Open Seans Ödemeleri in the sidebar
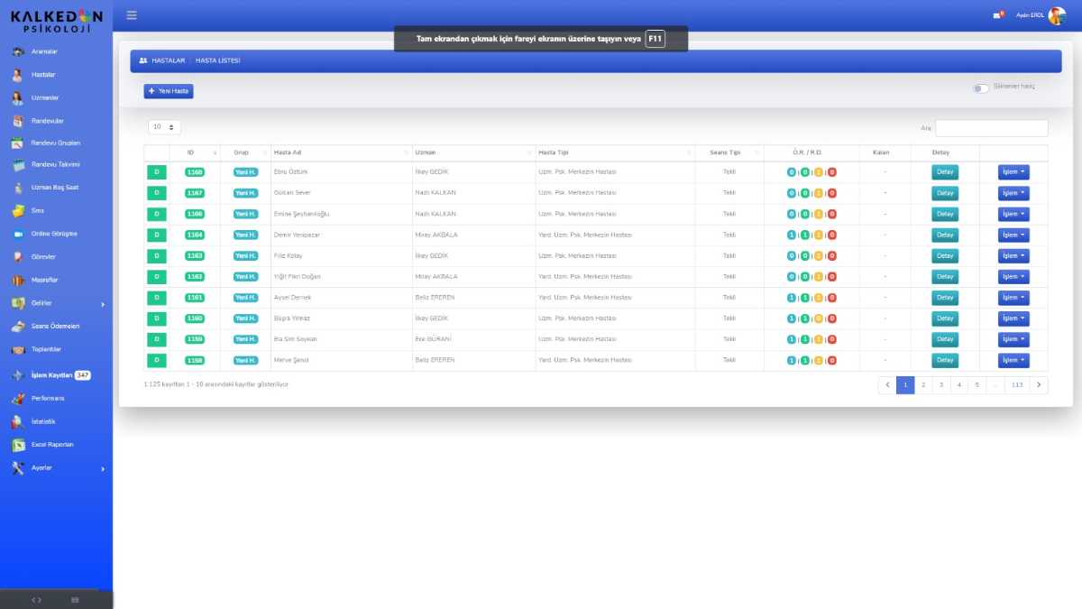 pos(56,326)
